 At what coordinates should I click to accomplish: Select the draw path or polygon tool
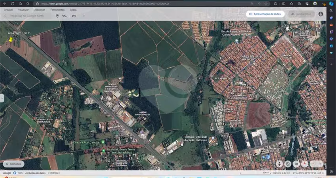click(x=64, y=16)
